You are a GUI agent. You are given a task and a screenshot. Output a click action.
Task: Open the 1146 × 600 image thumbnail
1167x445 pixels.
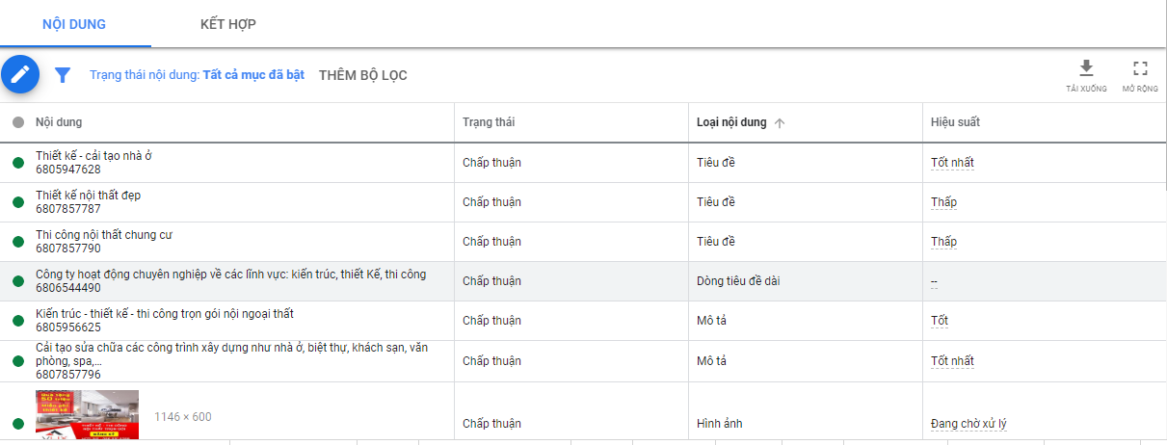tap(88, 415)
